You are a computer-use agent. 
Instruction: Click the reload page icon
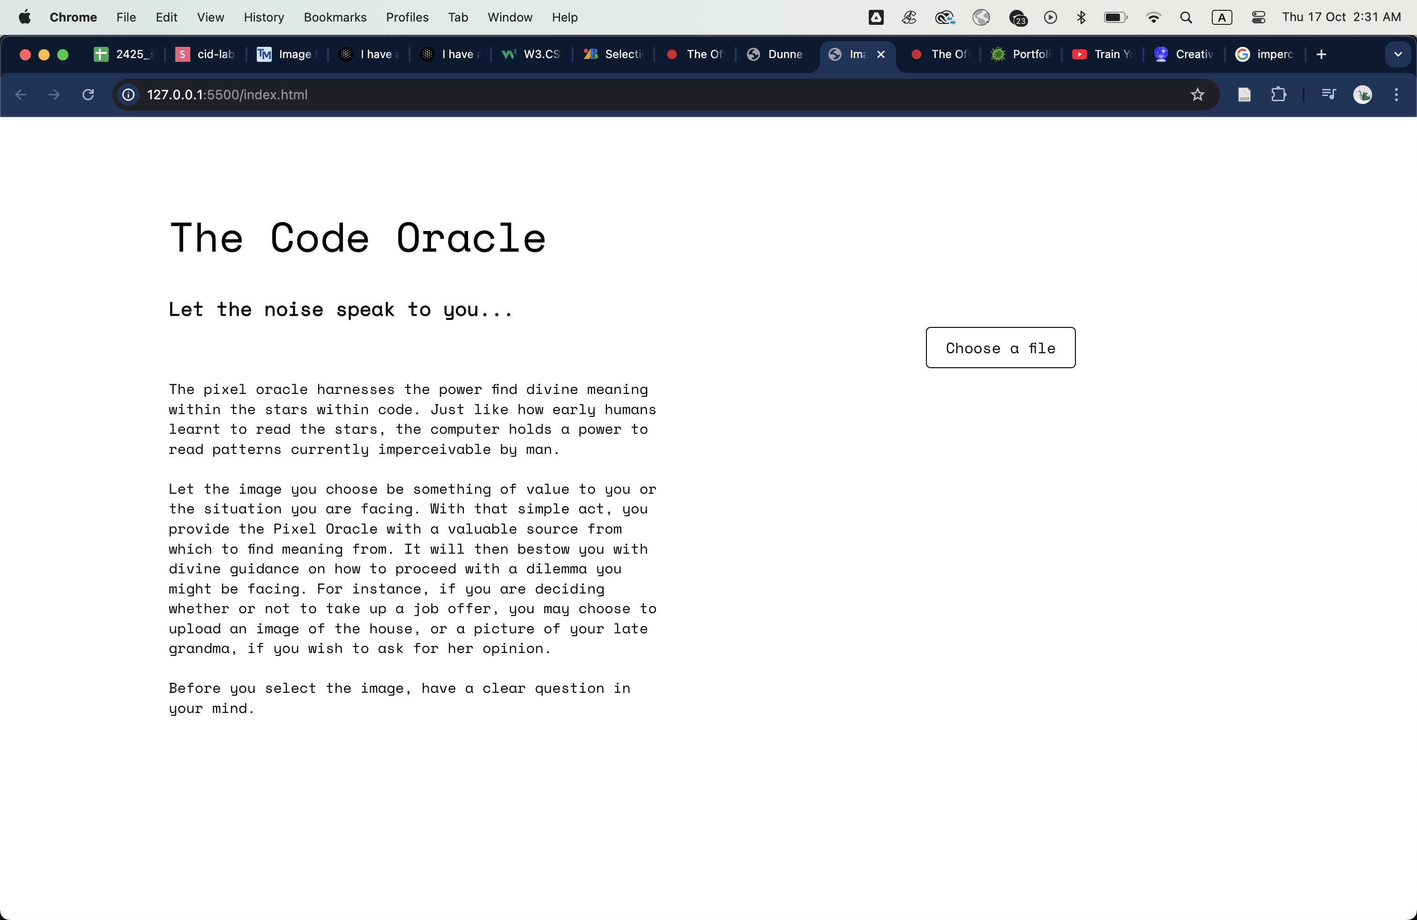88,95
